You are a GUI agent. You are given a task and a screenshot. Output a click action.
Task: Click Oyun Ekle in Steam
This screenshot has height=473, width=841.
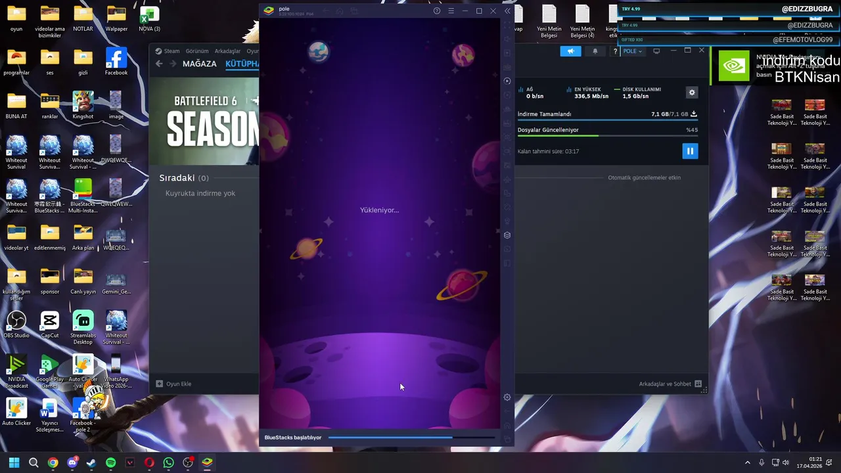click(x=174, y=384)
